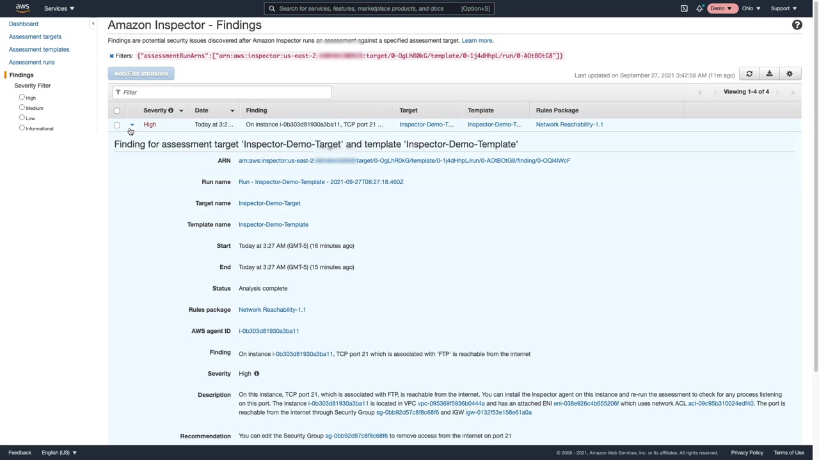The width and height of the screenshot is (819, 460).
Task: Download the findings report
Action: point(769,74)
